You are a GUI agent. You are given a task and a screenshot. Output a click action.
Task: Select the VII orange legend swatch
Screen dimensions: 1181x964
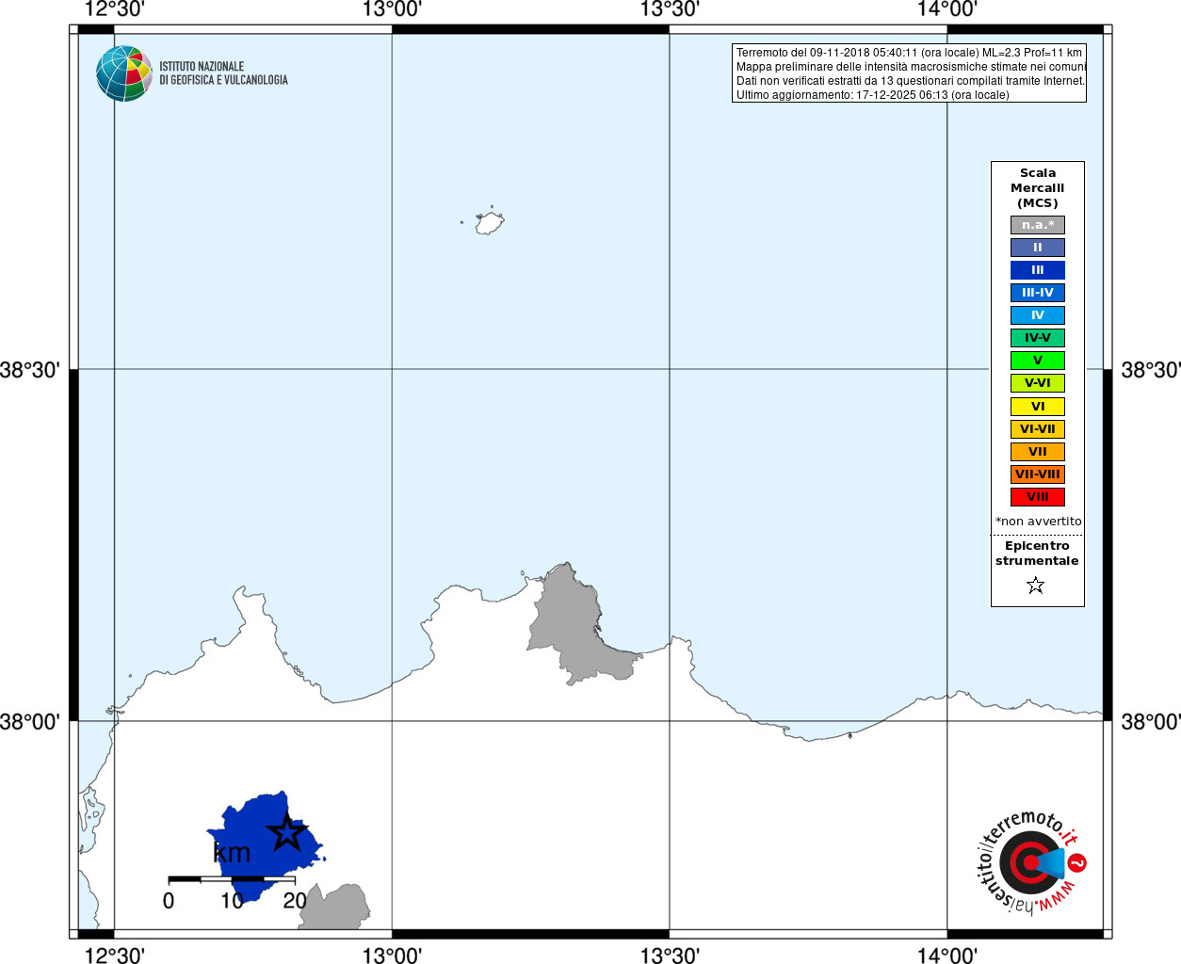click(x=1038, y=452)
